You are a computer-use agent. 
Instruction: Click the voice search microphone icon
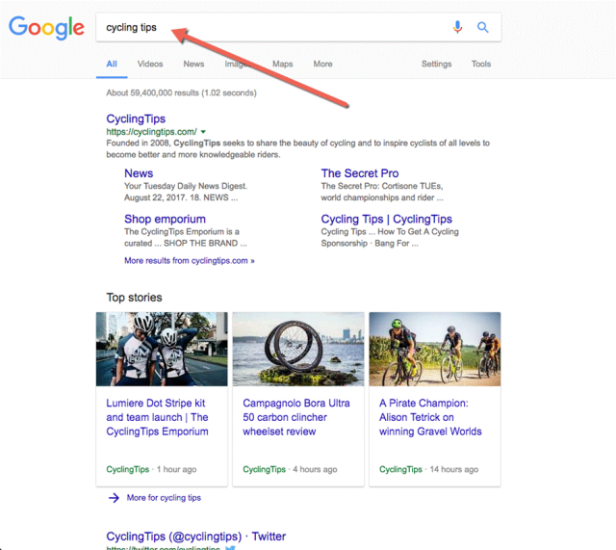click(458, 28)
